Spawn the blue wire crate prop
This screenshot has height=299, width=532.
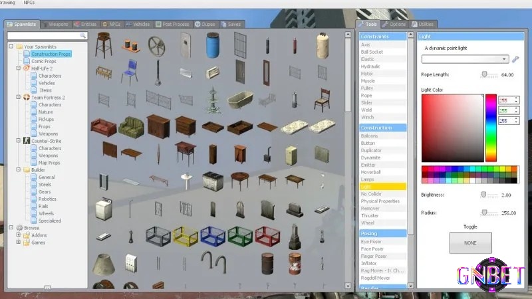click(x=213, y=236)
